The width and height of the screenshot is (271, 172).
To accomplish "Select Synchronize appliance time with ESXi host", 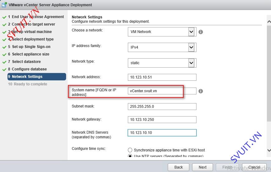I will pyautogui.click(x=130, y=150).
